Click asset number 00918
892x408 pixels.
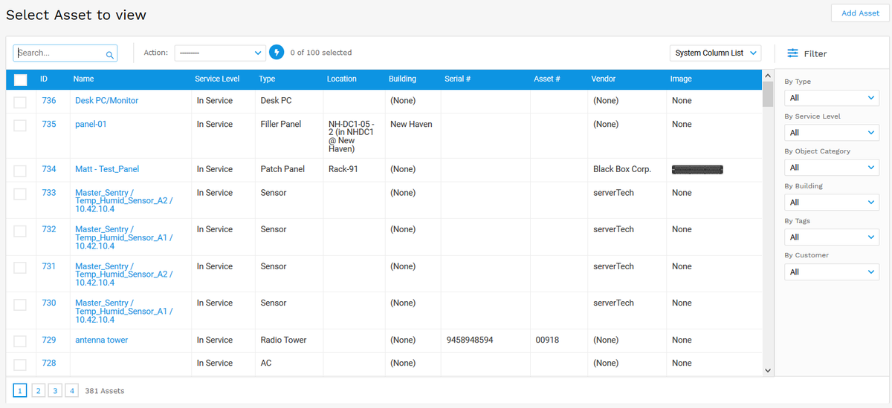point(547,340)
